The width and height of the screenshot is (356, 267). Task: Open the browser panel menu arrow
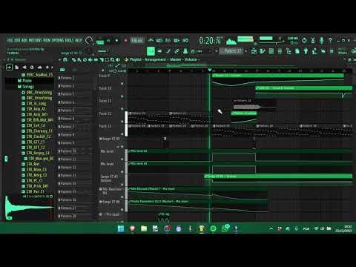coord(4,60)
